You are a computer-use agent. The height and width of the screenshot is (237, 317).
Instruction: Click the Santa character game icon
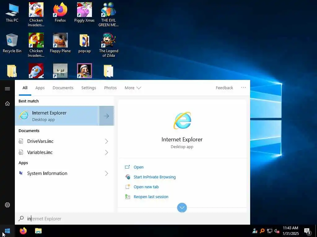tap(84, 71)
